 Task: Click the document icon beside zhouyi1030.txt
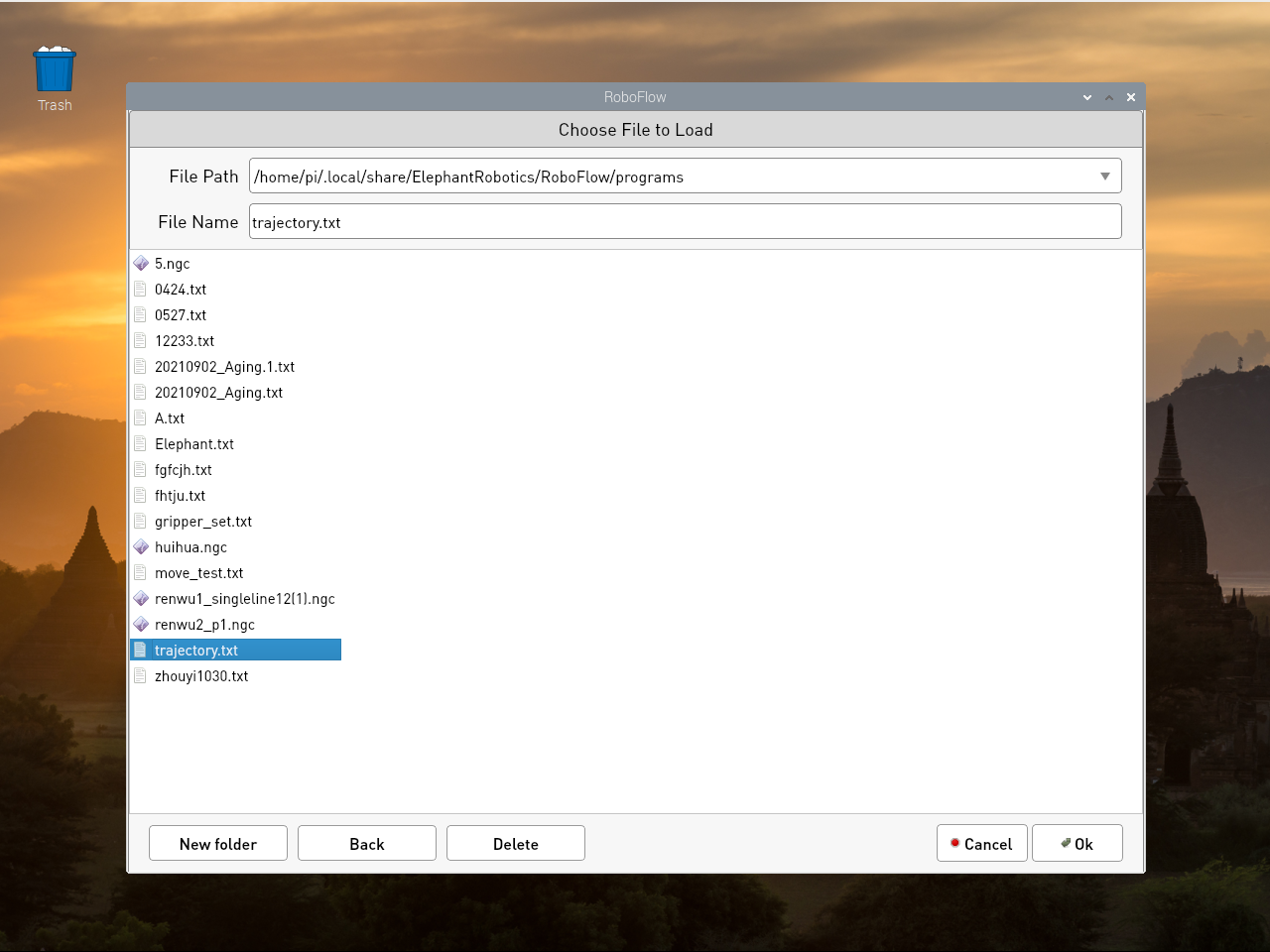click(141, 676)
